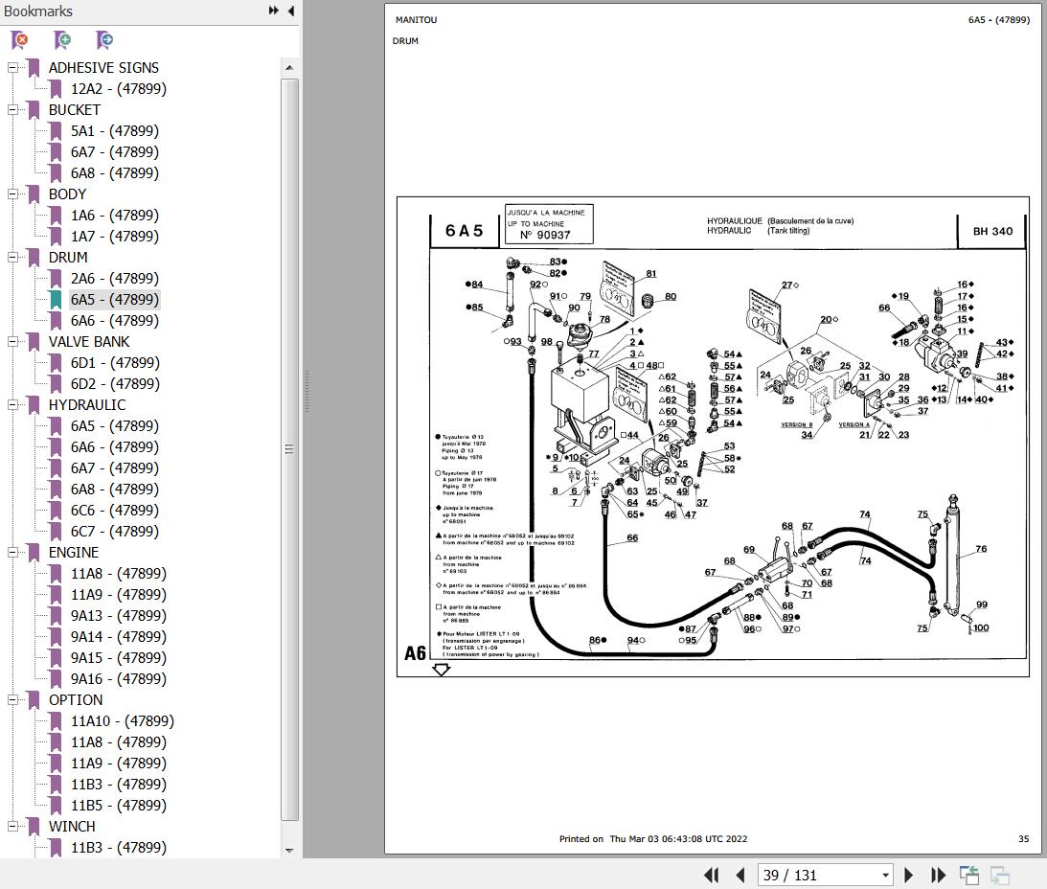
Task: Collapse the ENGINE bookmark group
Action: (12, 553)
